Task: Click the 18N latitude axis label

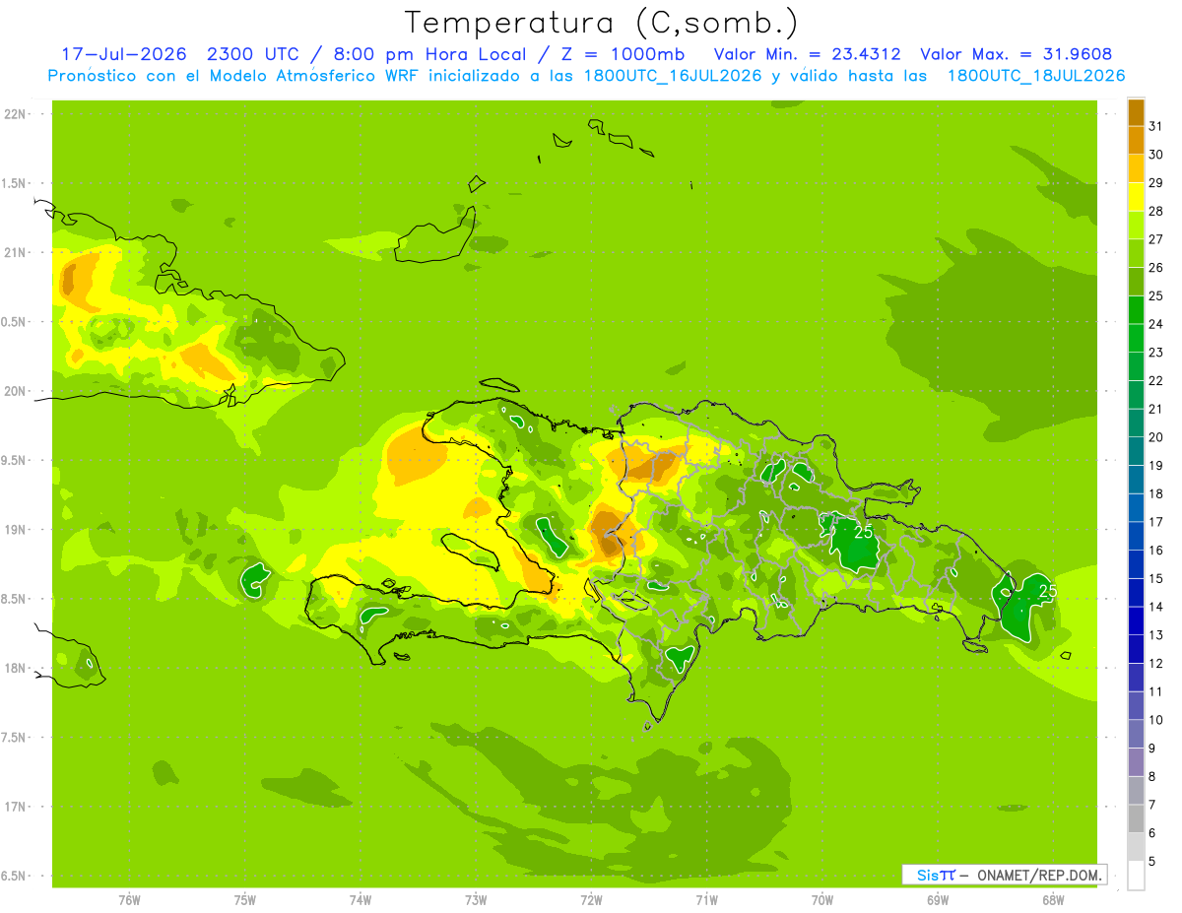Action: tap(16, 668)
